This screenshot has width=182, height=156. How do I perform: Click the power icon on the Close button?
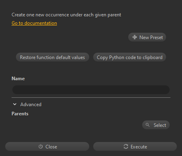[x=41, y=146]
